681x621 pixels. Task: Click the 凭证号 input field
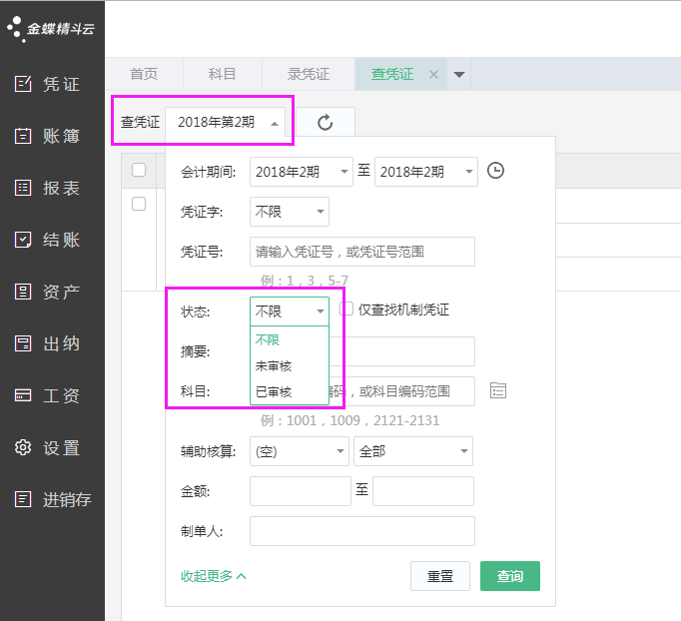(x=361, y=252)
